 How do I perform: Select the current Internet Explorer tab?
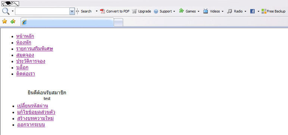pos(67,22)
